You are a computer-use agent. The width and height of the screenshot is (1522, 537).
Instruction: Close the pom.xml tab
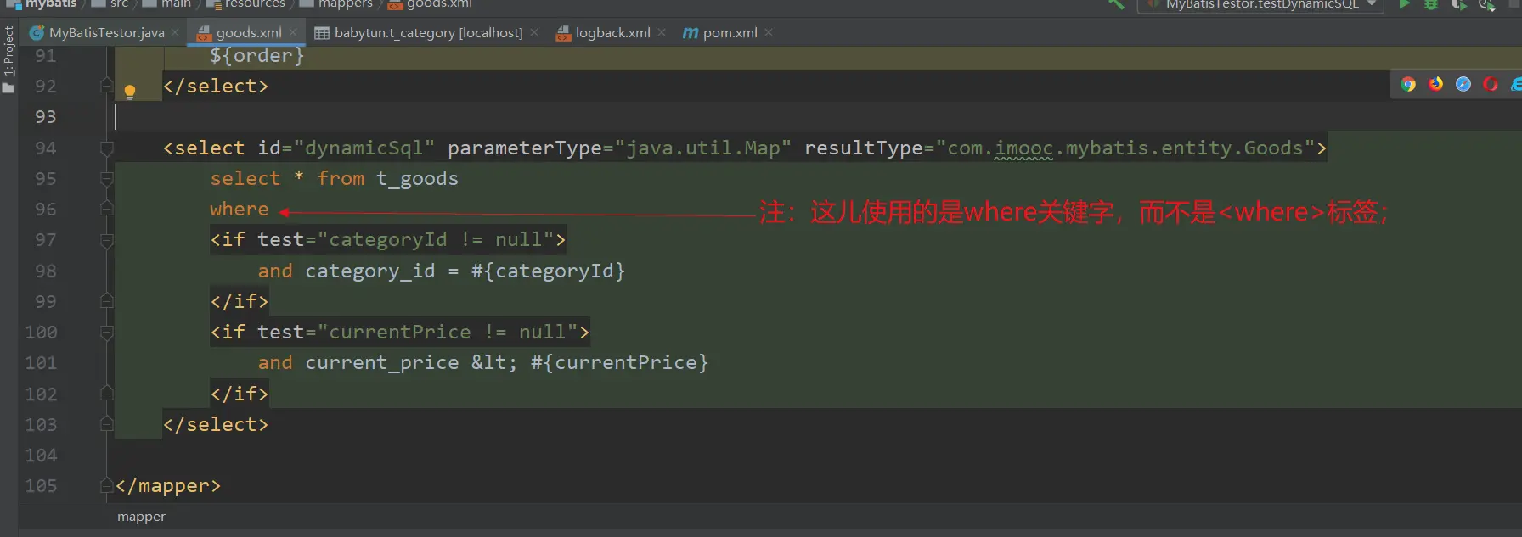pos(769,33)
